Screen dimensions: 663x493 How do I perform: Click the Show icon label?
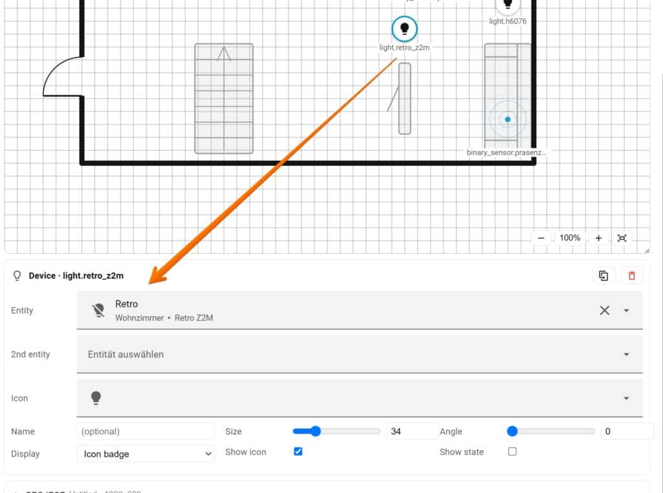click(x=245, y=452)
